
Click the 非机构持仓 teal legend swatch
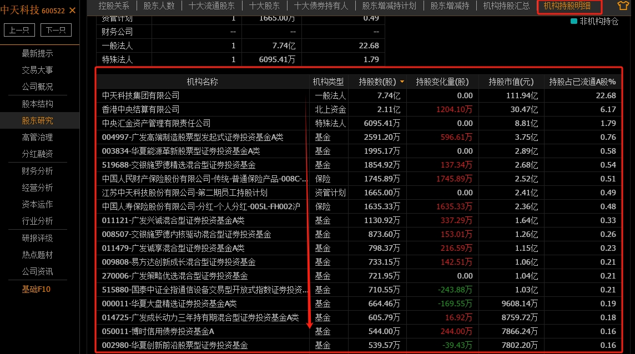573,21
